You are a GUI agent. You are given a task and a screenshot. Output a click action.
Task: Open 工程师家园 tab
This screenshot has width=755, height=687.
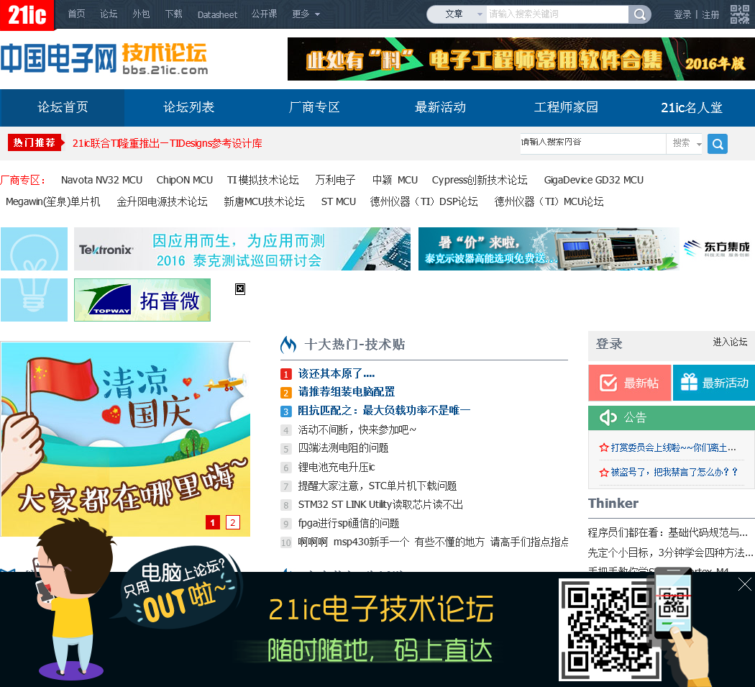pyautogui.click(x=566, y=107)
